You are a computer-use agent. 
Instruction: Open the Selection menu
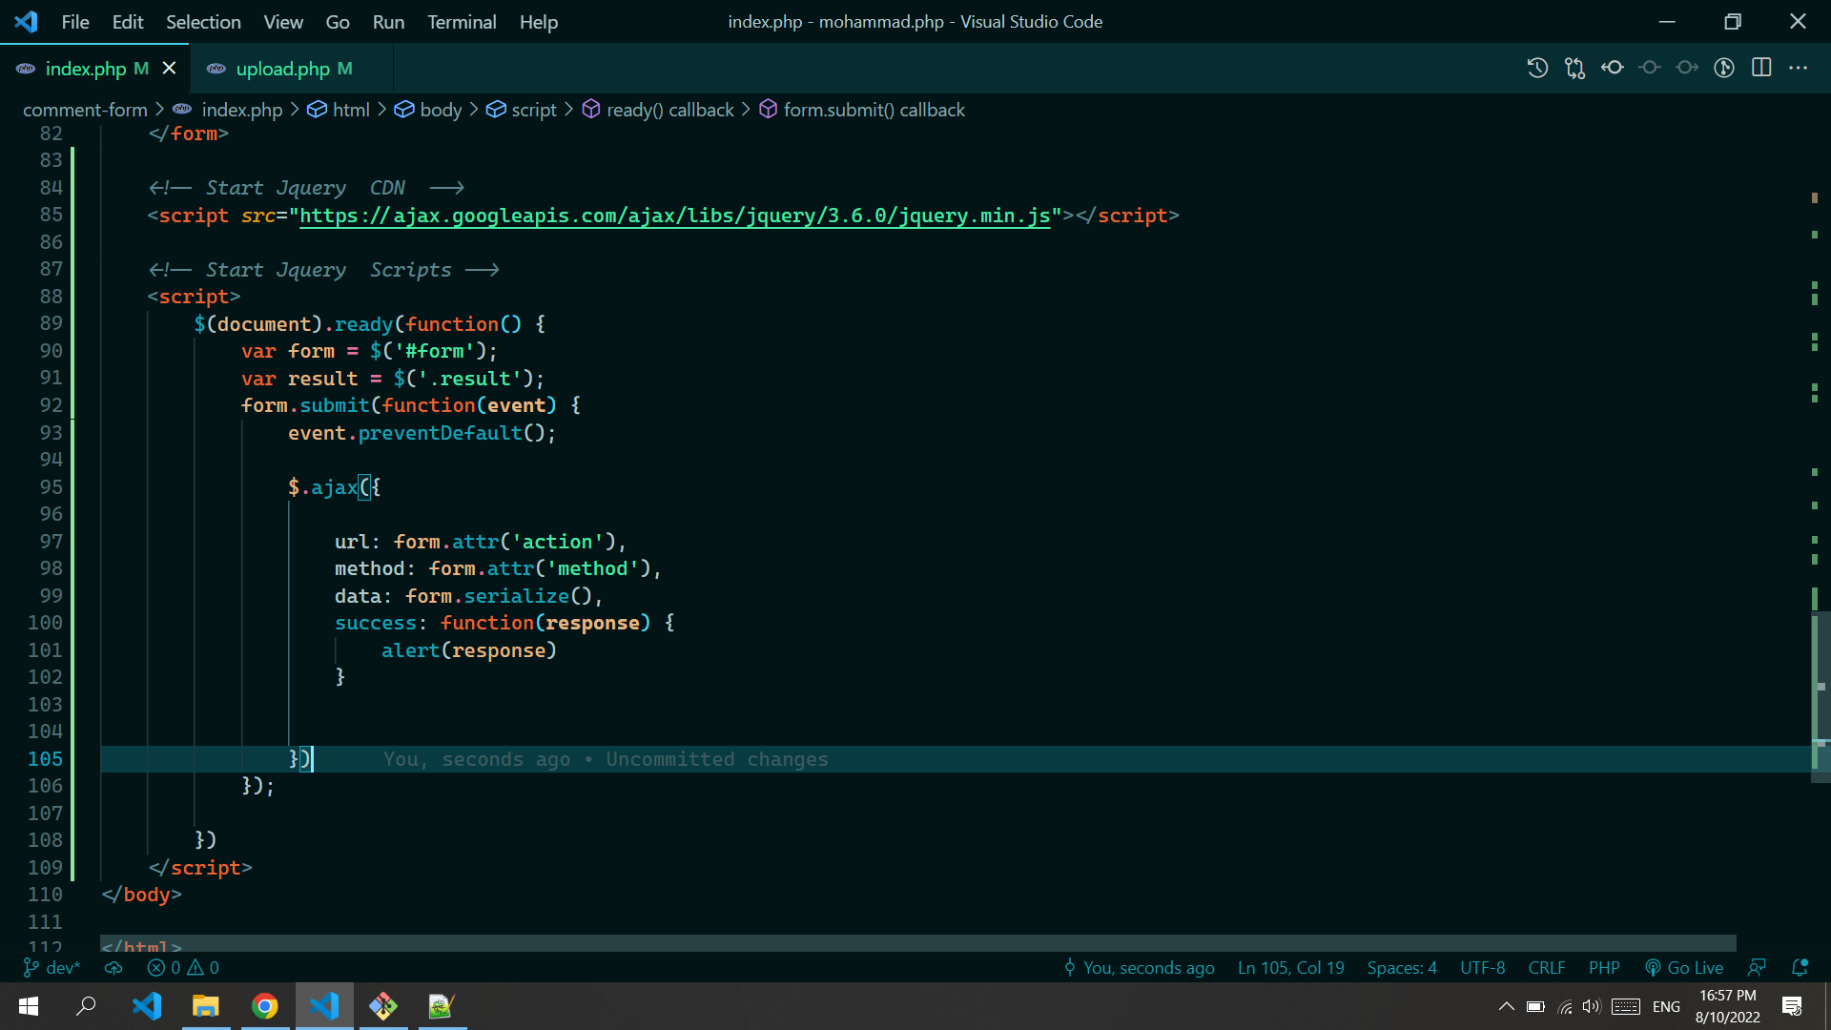click(x=203, y=21)
